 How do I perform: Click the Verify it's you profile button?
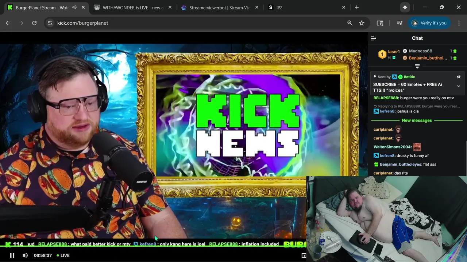pyautogui.click(x=429, y=23)
